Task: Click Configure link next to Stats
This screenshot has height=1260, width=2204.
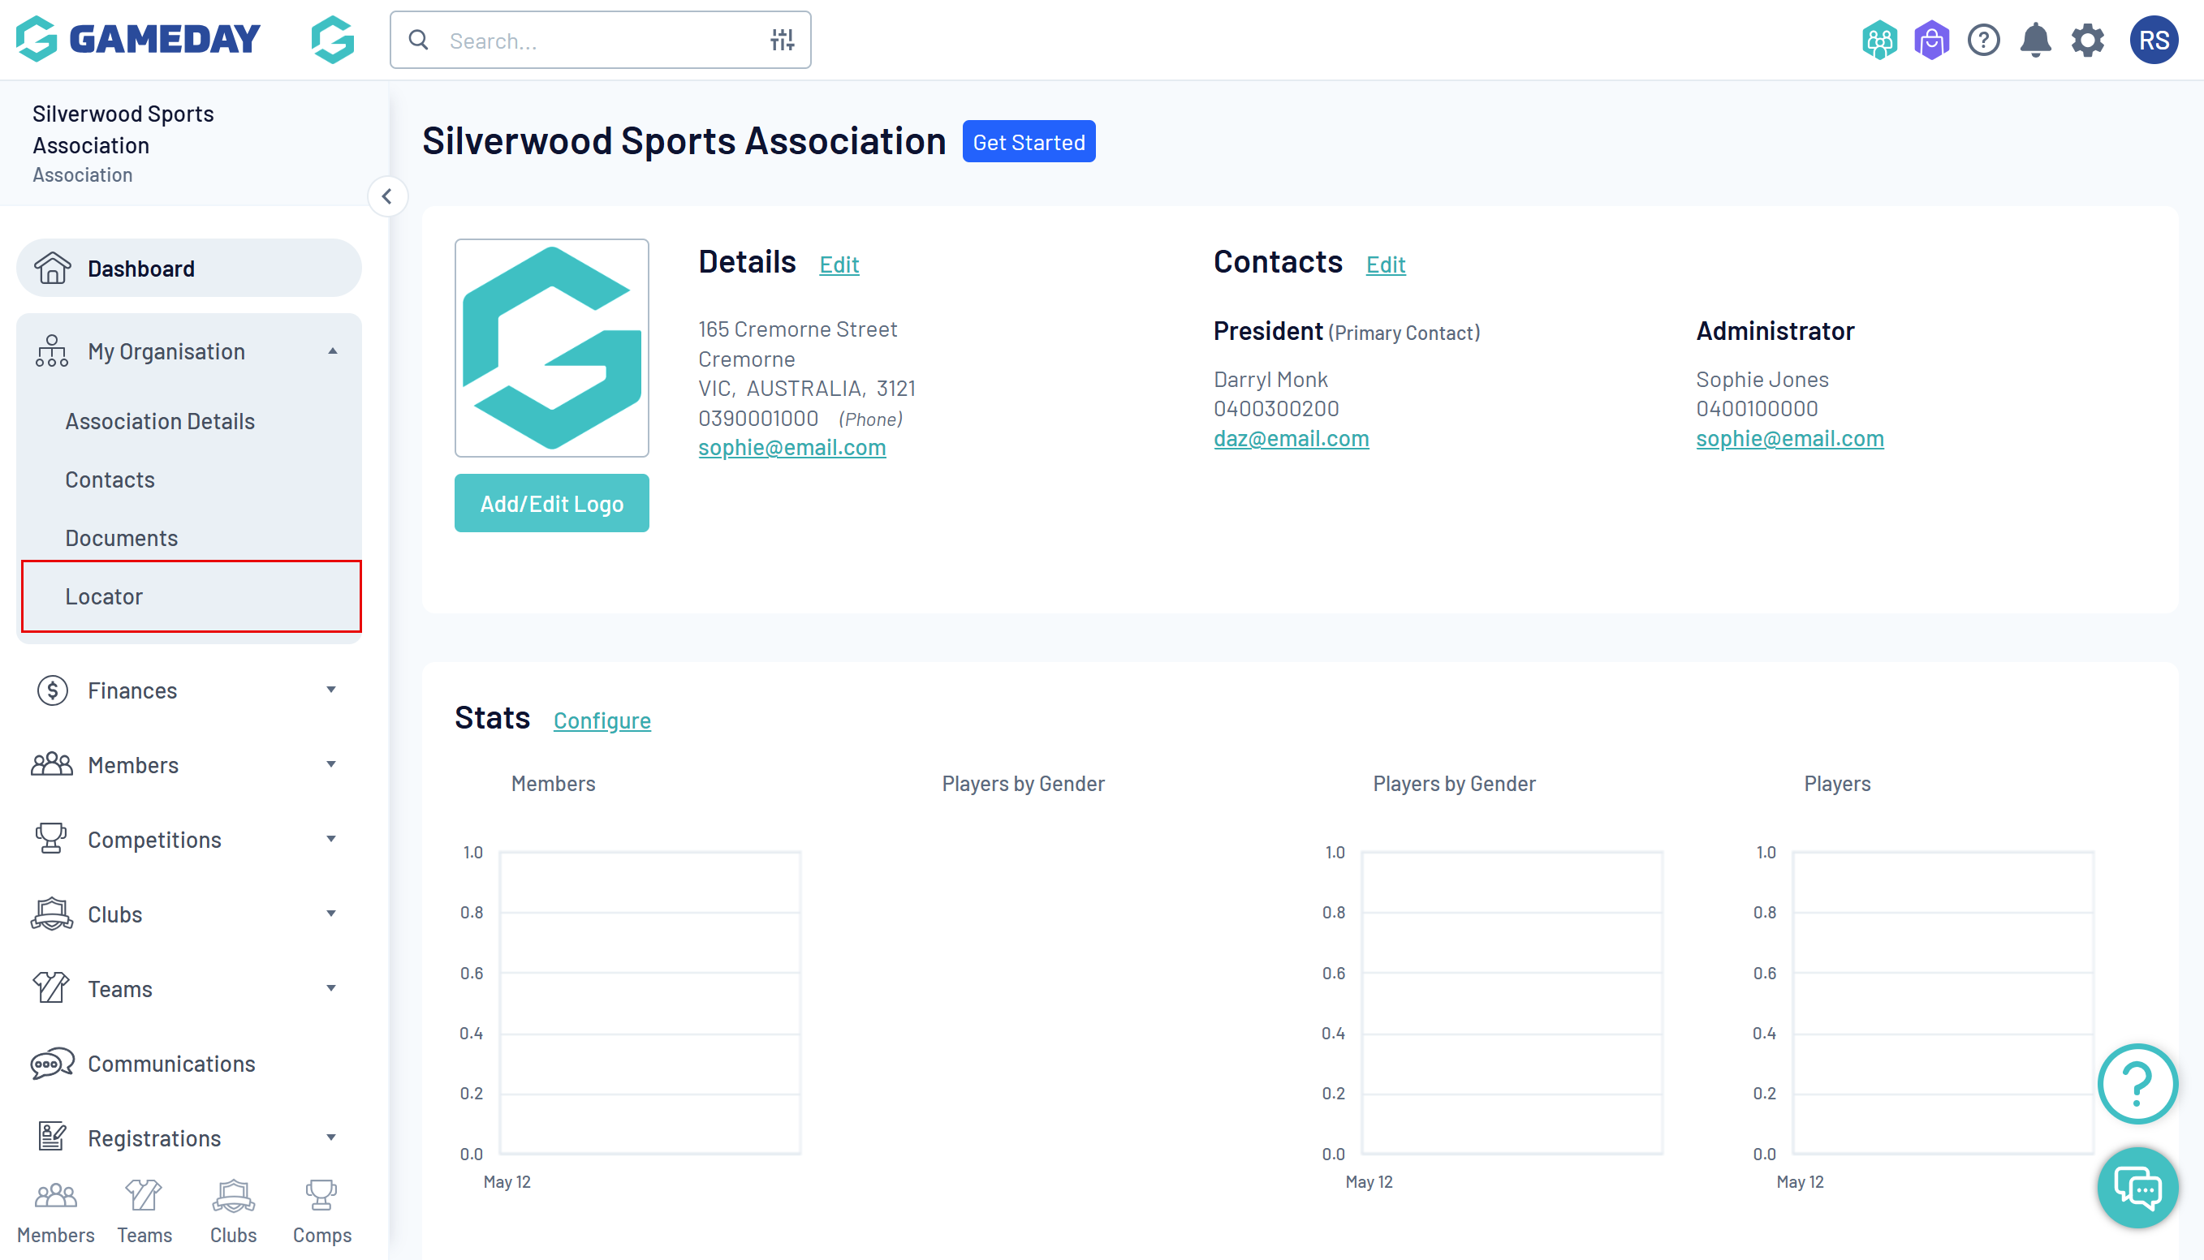Action: 602,720
